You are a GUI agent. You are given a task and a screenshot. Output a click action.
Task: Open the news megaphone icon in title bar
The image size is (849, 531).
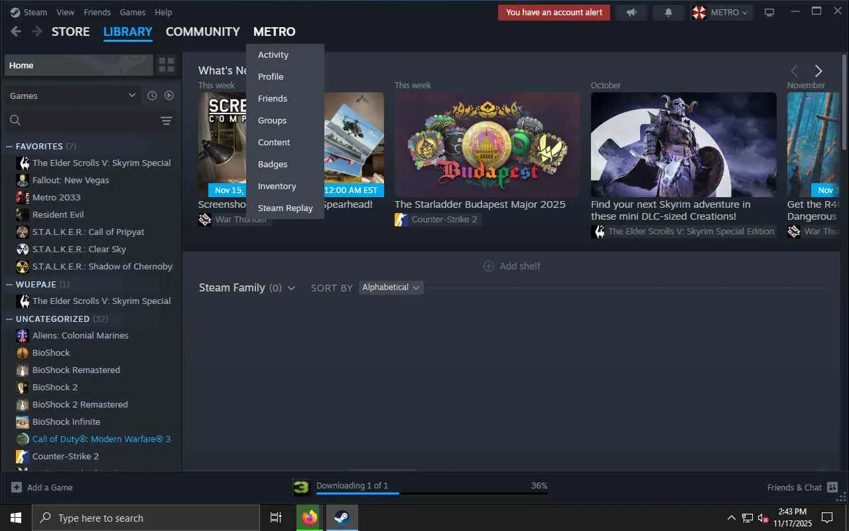coord(631,13)
